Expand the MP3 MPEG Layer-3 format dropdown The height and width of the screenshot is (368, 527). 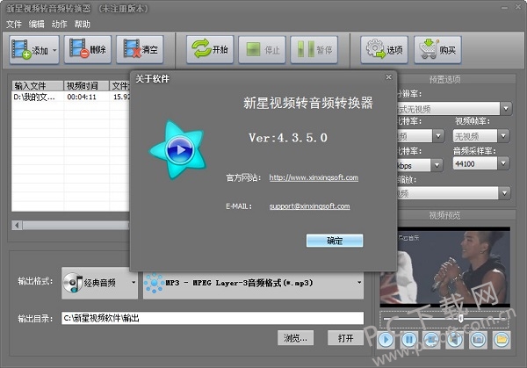359,283
